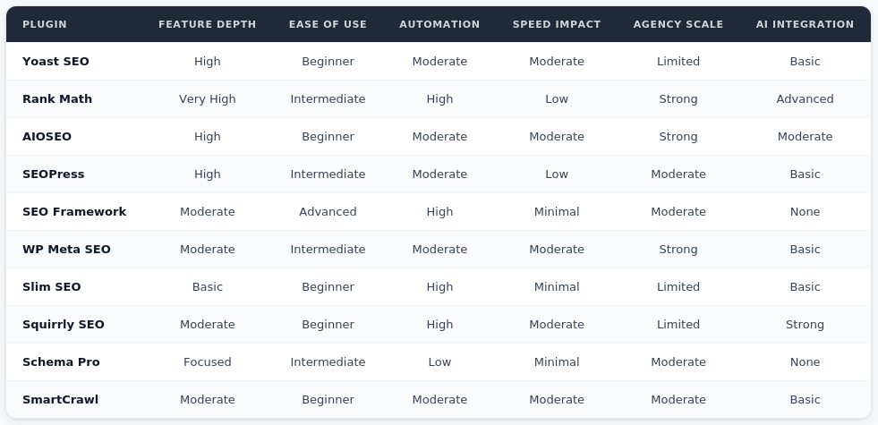The height and width of the screenshot is (425, 878).
Task: Click SEOPress's Intermediate ease of use
Action: click(x=328, y=174)
